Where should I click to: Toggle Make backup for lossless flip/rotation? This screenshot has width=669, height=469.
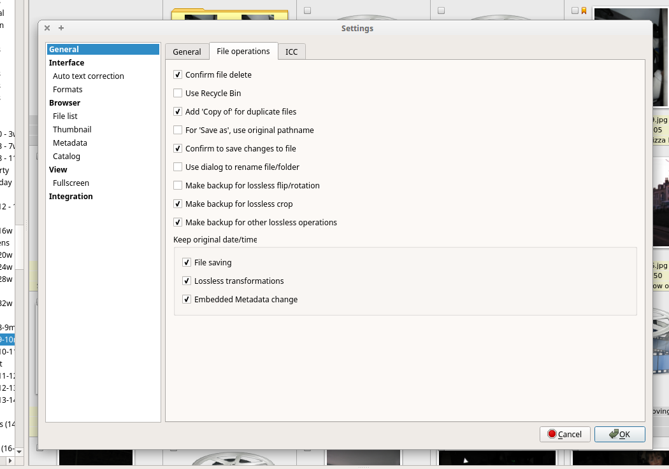coord(178,186)
